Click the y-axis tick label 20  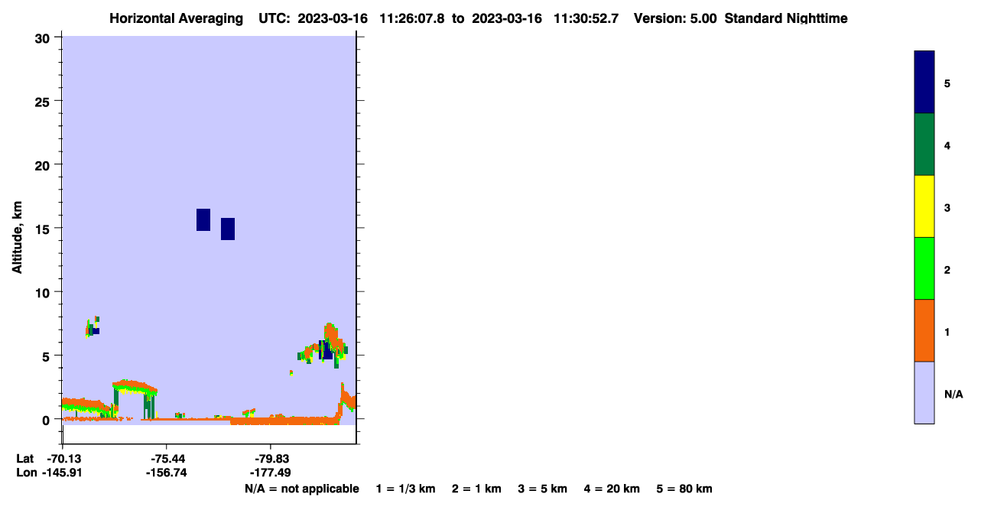point(44,164)
